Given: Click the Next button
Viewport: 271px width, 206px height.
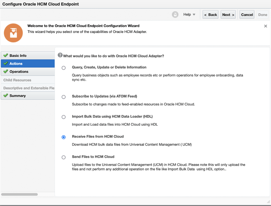Looking at the screenshot, I should tap(228, 14).
